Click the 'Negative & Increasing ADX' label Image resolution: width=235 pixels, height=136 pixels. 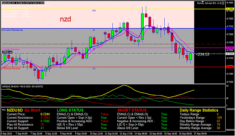tap(136, 121)
